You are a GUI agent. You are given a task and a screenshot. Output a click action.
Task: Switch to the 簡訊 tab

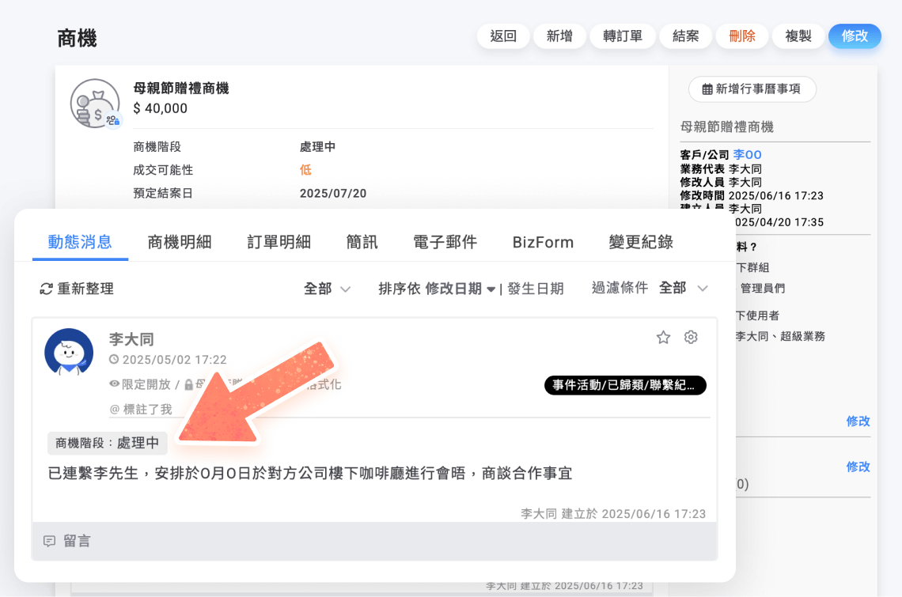pos(362,242)
